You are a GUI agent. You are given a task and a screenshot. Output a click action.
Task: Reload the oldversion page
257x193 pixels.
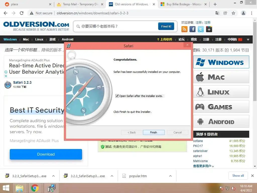(x=22, y=13)
